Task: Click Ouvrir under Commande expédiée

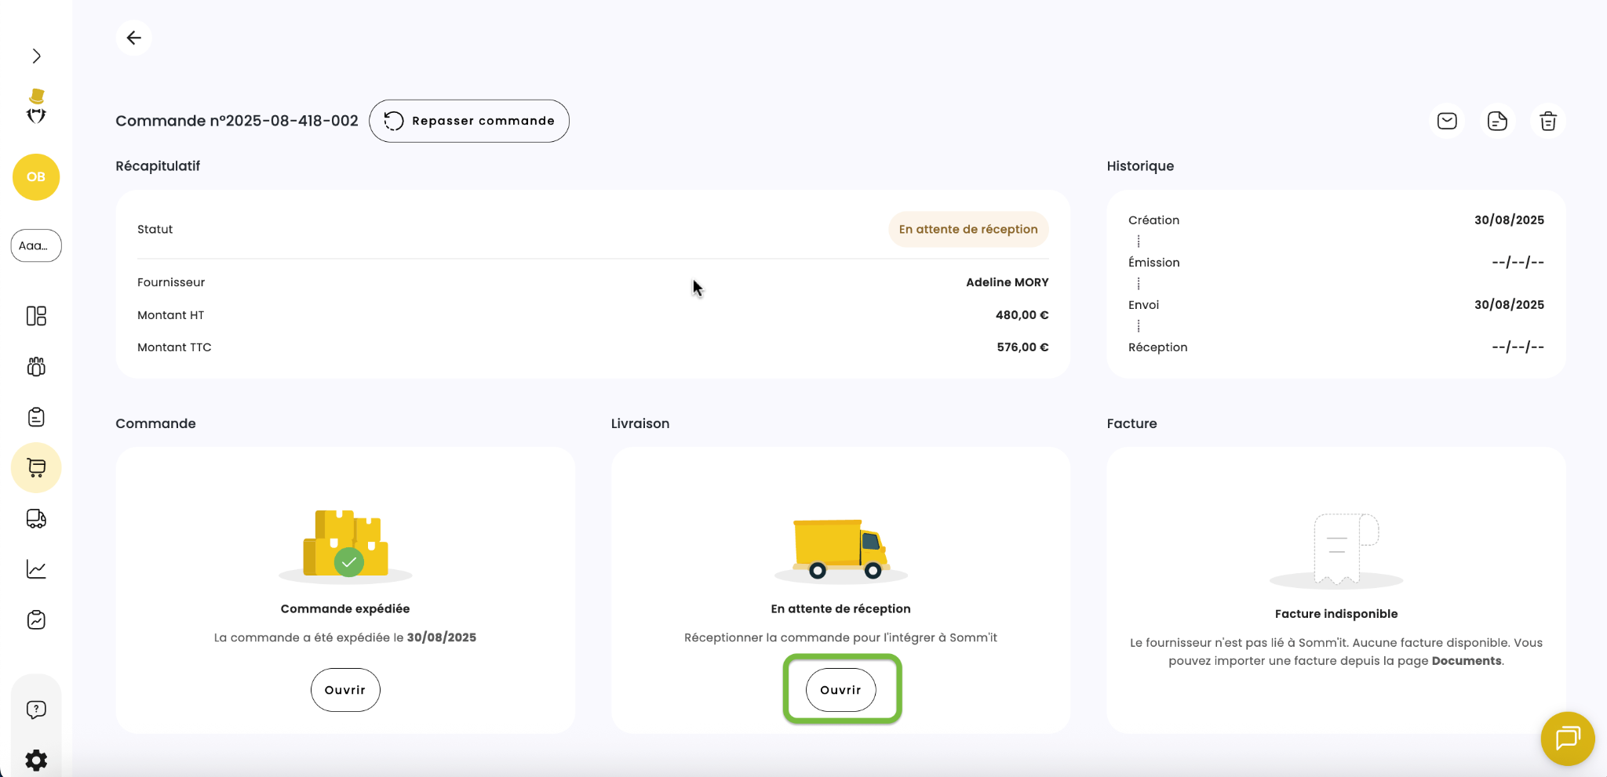Action: pyautogui.click(x=345, y=690)
